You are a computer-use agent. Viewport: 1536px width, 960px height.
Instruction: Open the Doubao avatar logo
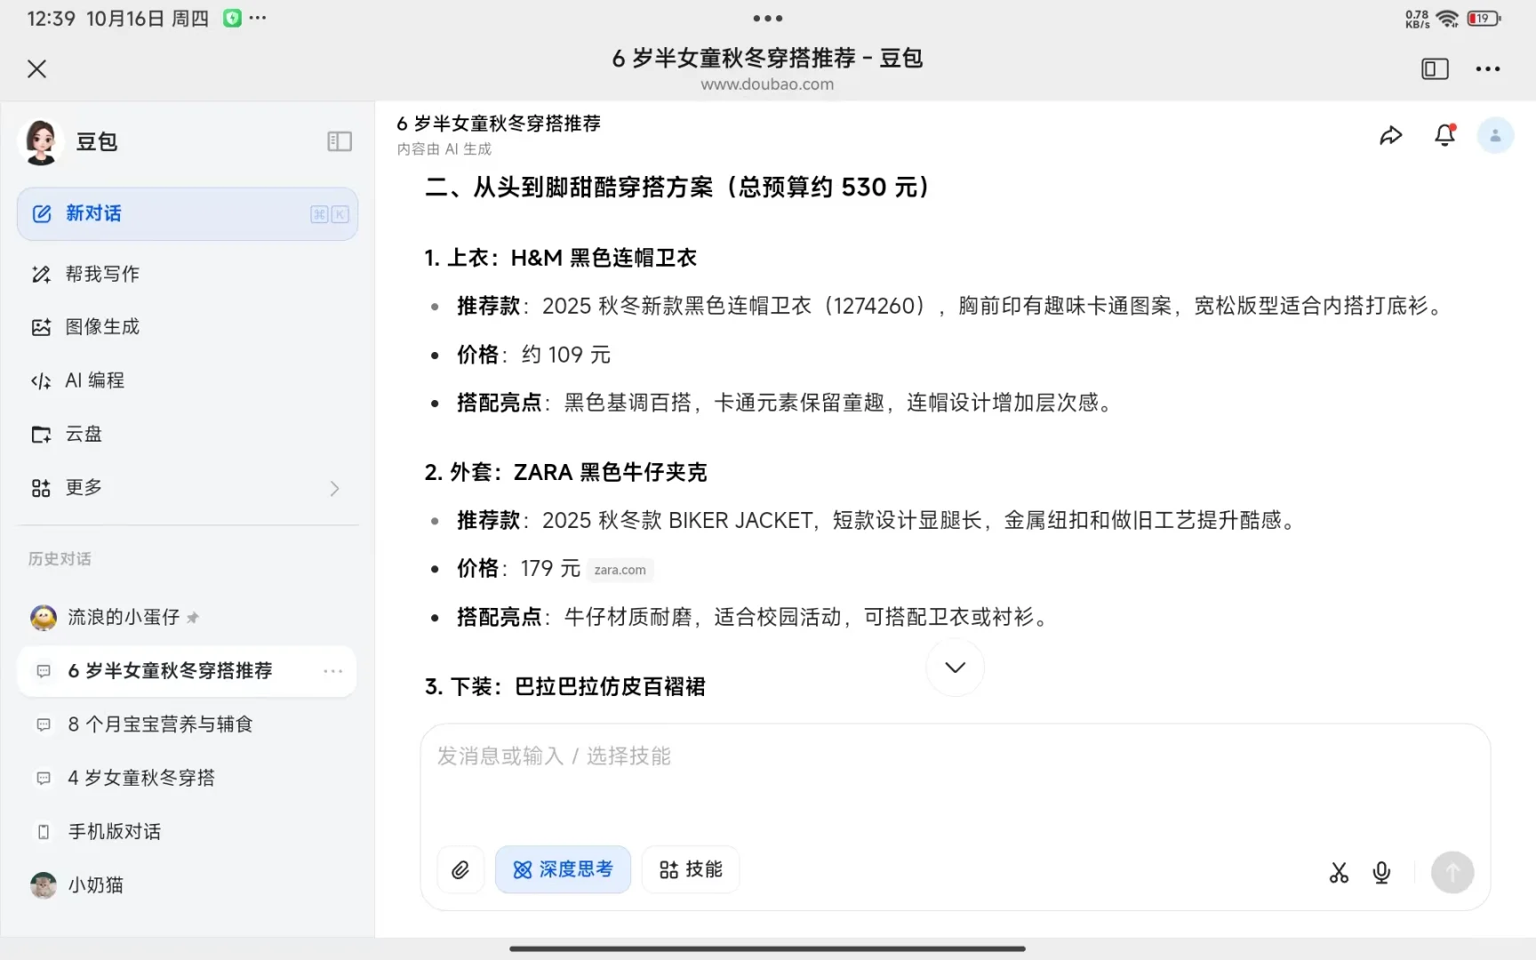pyautogui.click(x=41, y=141)
